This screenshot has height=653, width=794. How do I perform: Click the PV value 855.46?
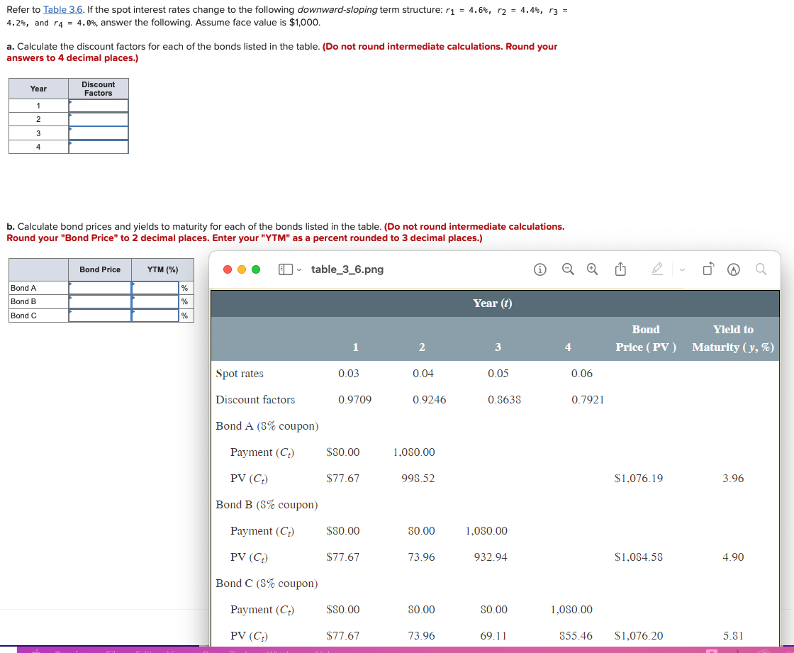click(575, 635)
